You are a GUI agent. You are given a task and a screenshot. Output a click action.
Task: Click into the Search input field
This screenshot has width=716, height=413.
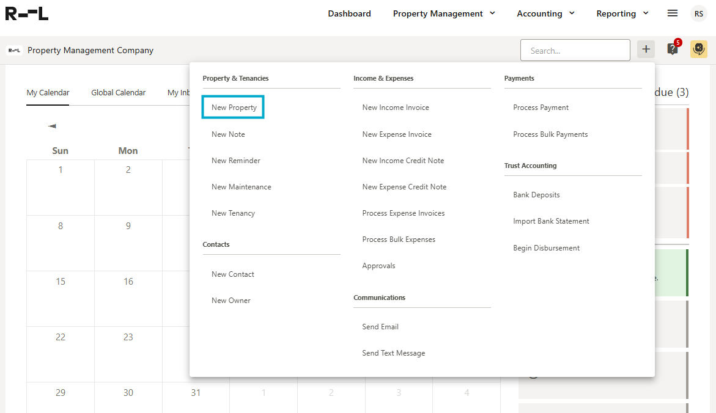[x=575, y=51]
